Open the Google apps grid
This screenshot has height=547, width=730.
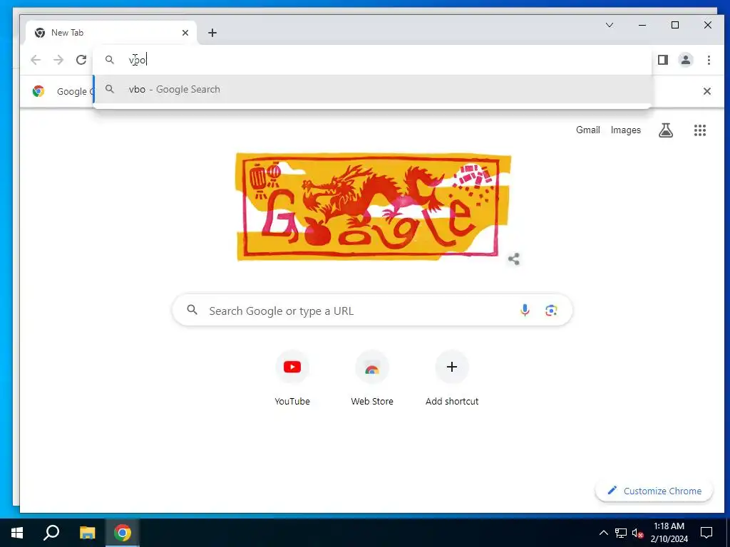(700, 130)
